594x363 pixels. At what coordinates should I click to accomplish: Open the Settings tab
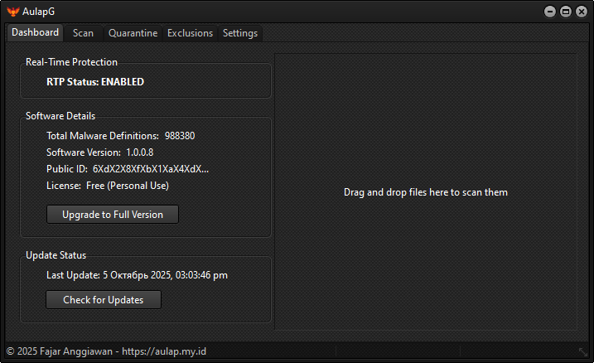[240, 33]
